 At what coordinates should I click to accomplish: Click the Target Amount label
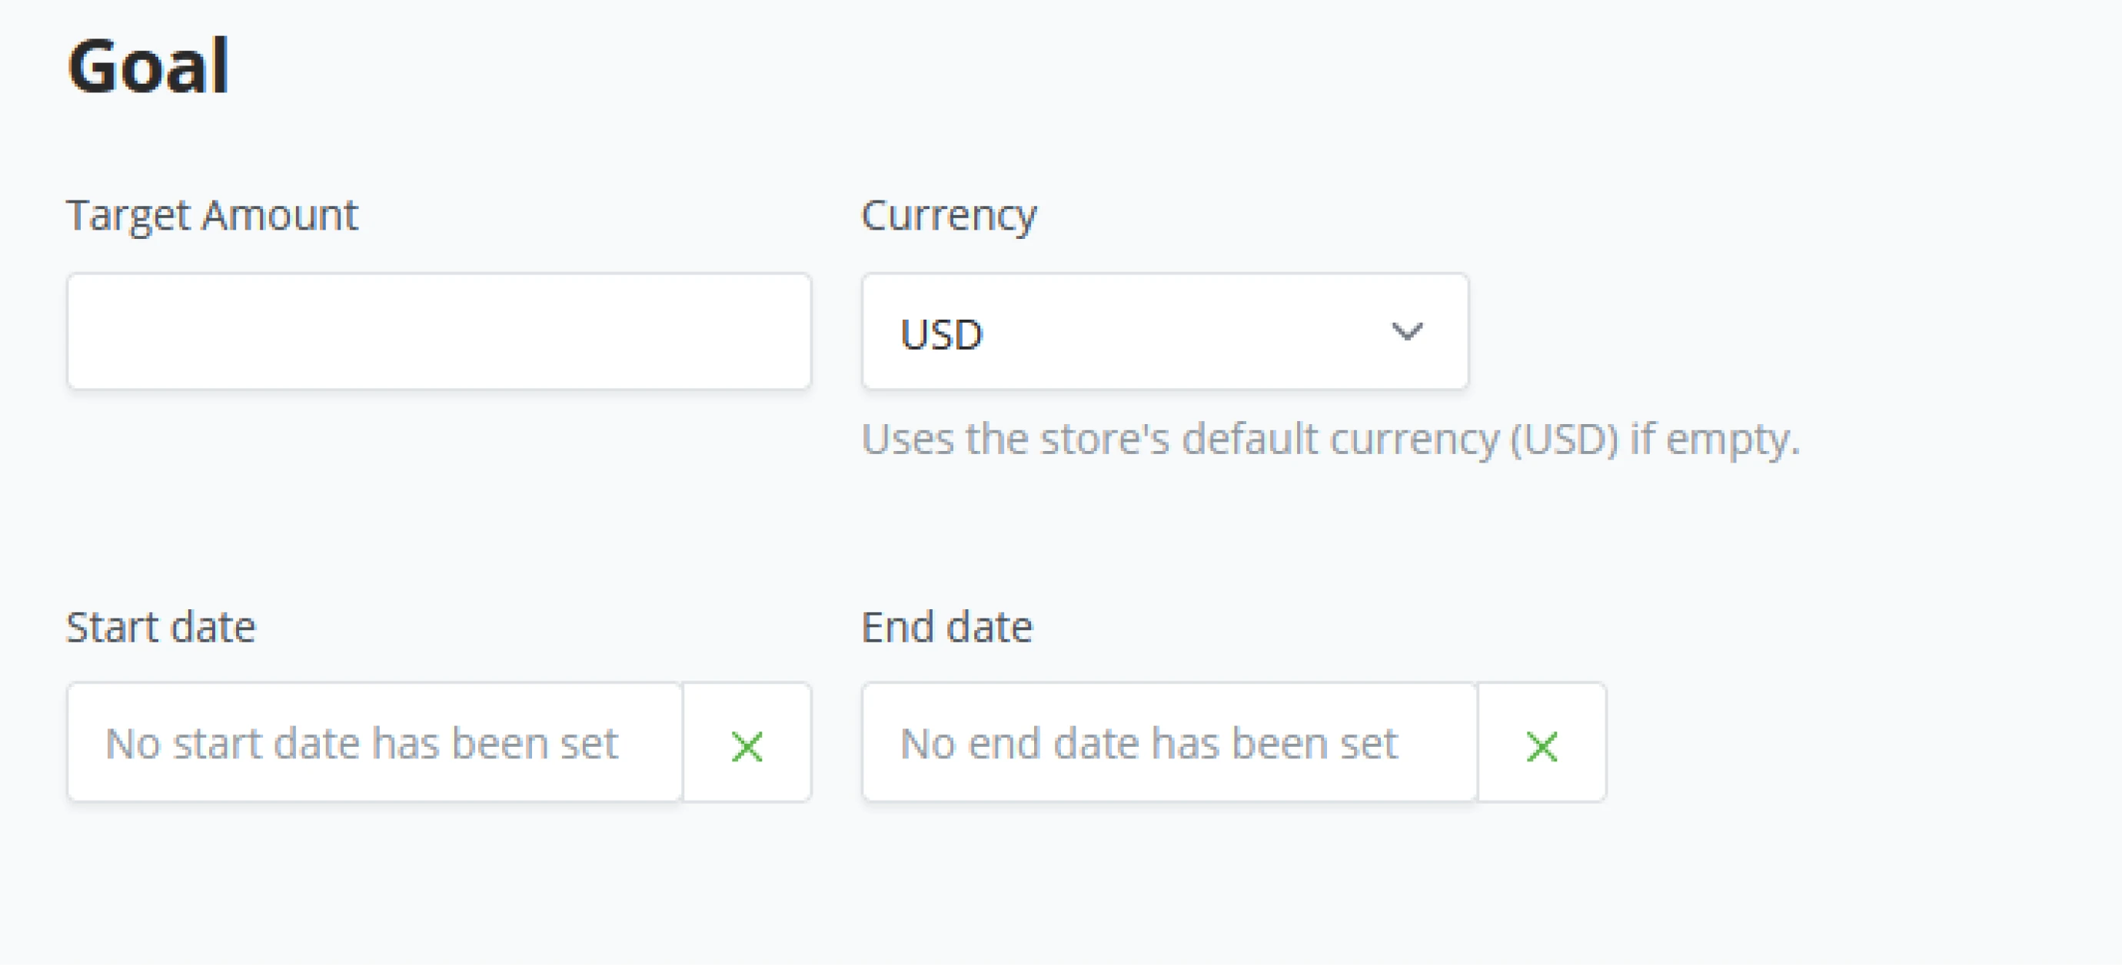(x=211, y=216)
